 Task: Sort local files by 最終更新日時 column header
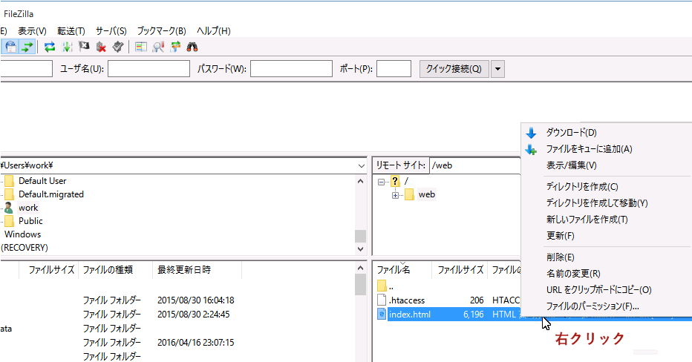183,270
